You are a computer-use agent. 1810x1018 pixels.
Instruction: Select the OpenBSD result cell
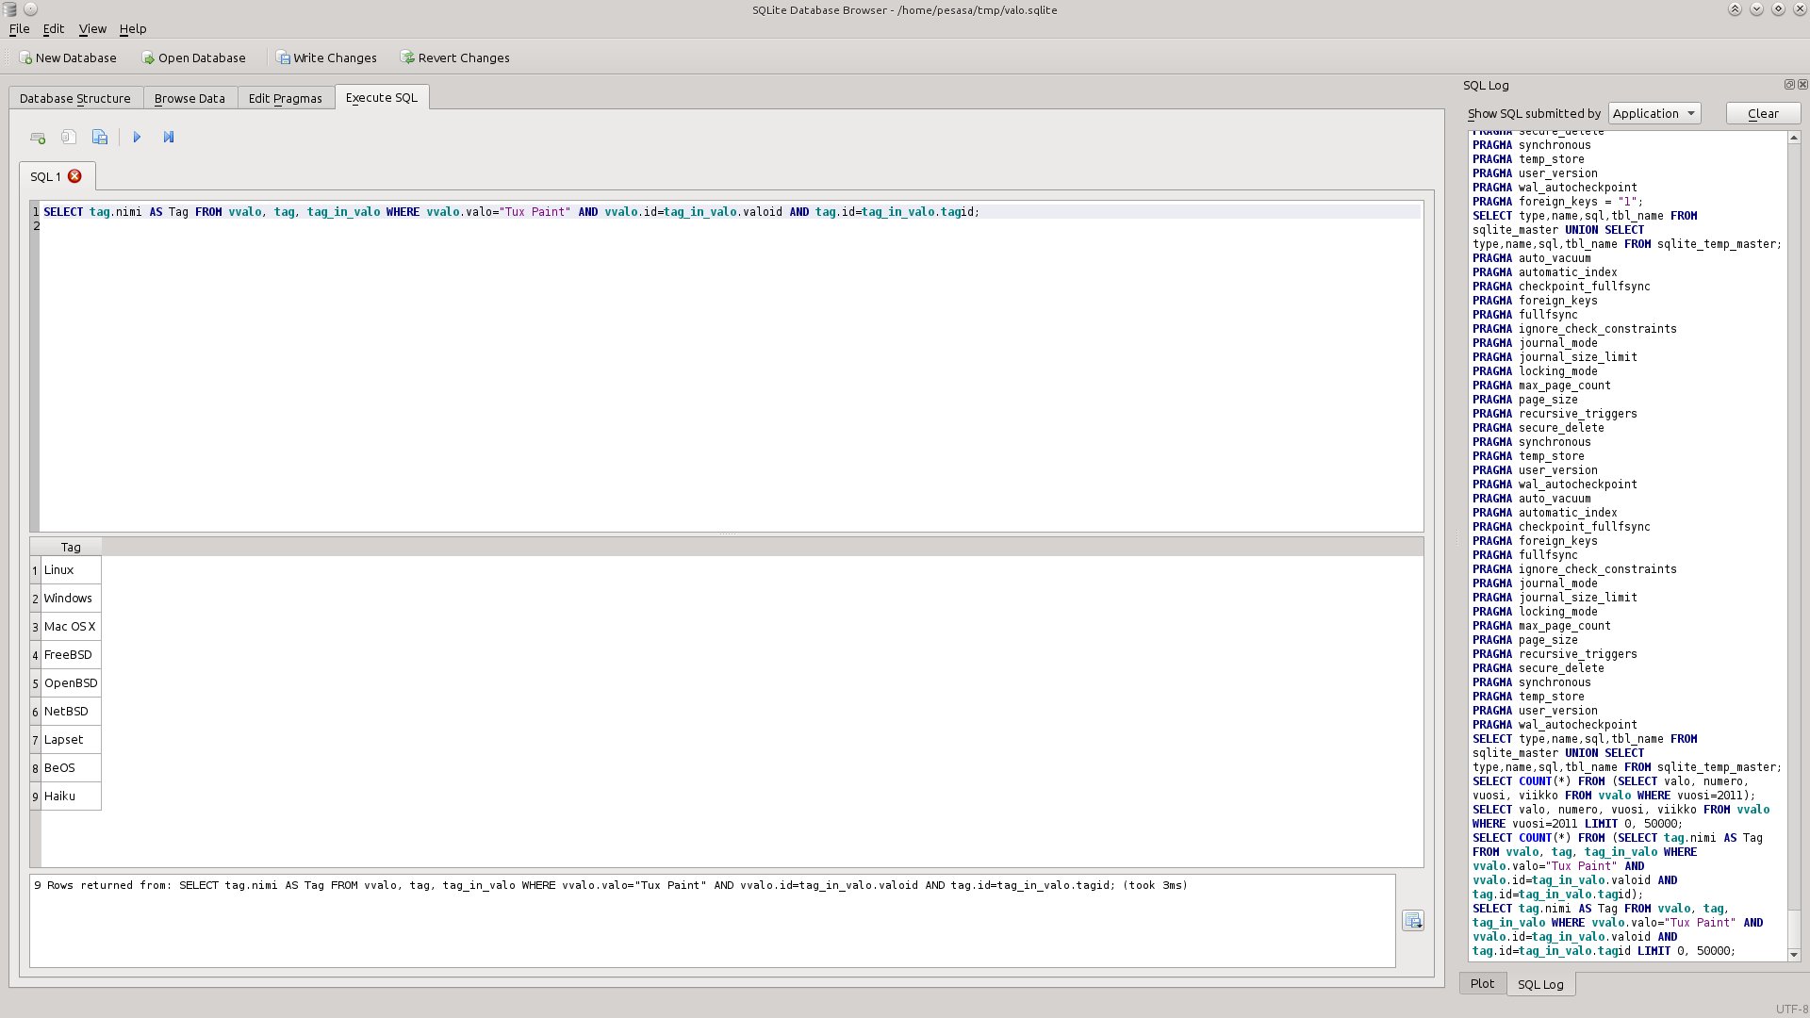[x=71, y=683]
